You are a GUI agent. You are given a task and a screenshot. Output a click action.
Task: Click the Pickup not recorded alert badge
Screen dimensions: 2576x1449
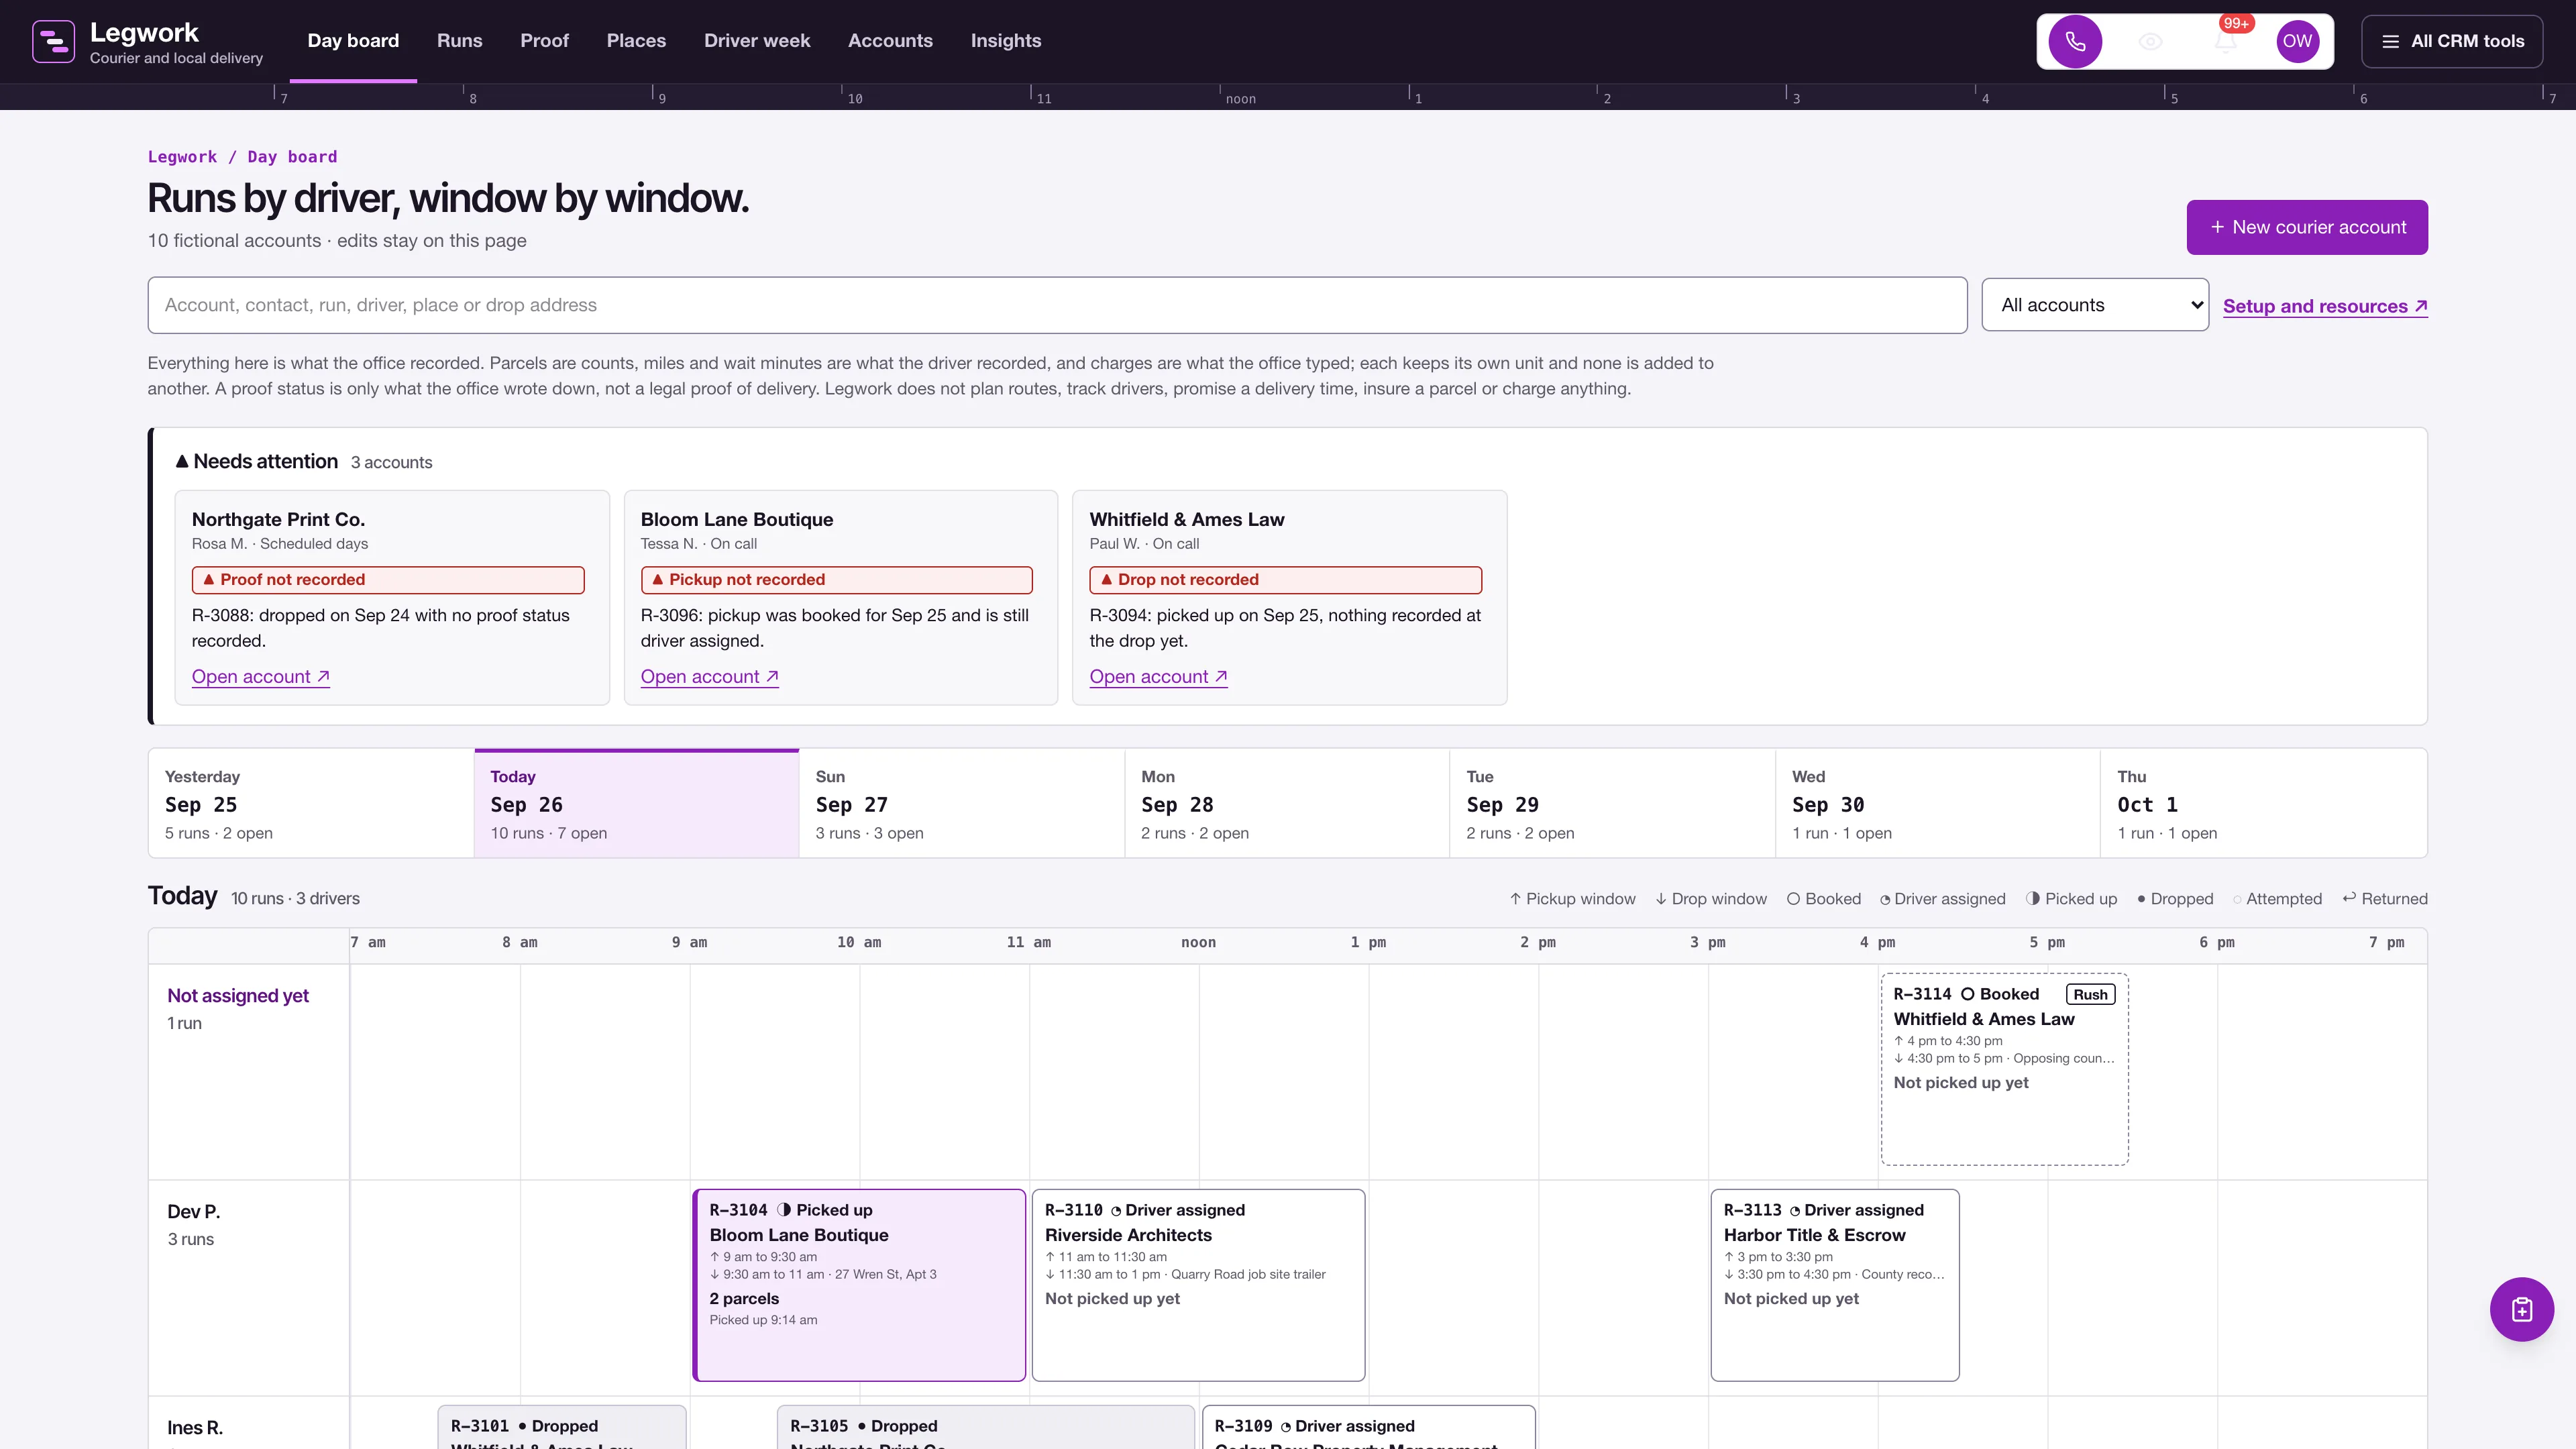point(836,580)
